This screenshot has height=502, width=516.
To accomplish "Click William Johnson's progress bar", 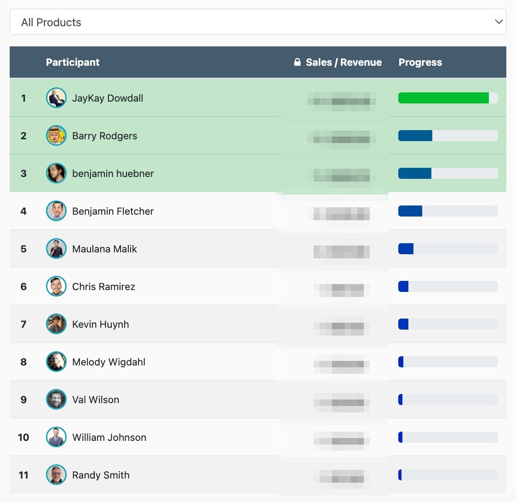I will click(448, 437).
